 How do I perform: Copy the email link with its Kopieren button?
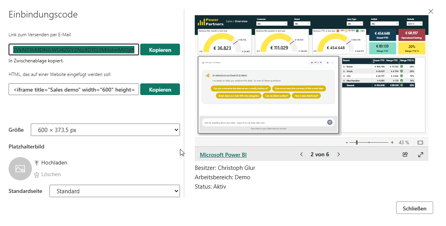pyautogui.click(x=160, y=49)
